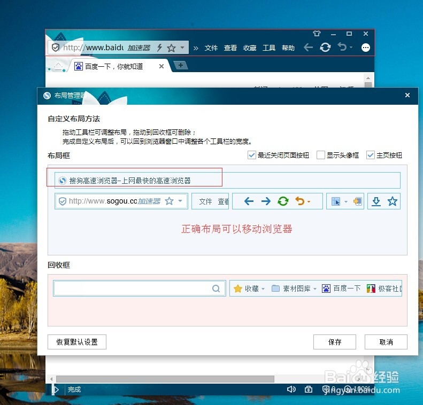Click the 文件 item in layout menu block
This screenshot has height=405, width=423.
click(x=205, y=201)
